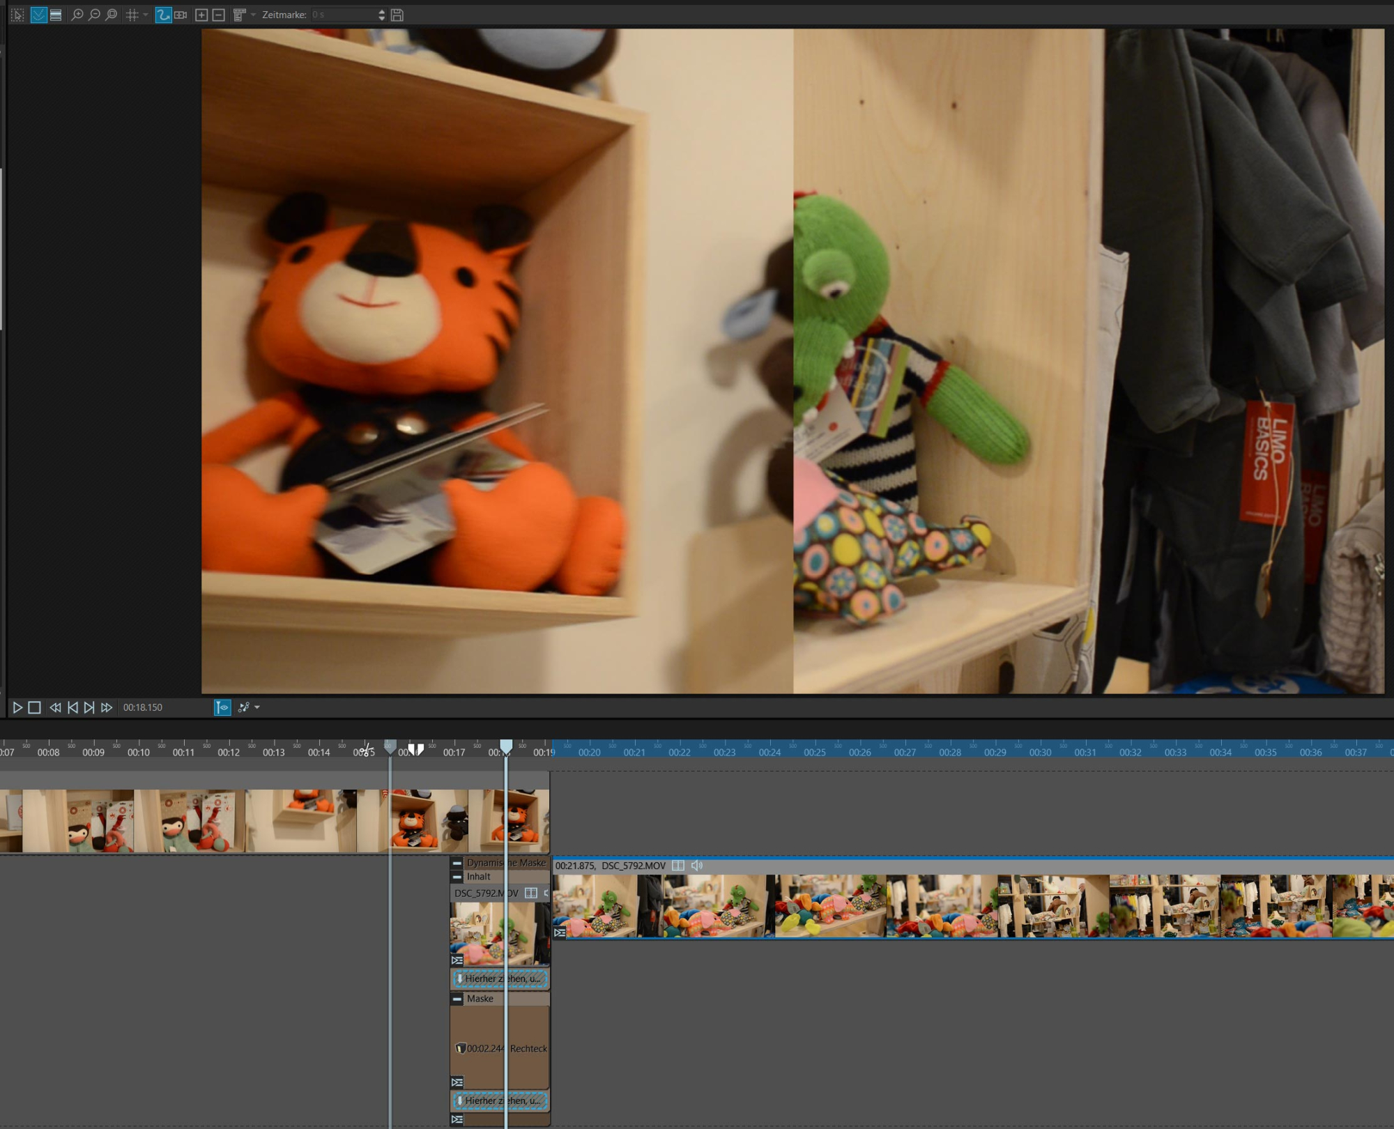The image size is (1394, 1129).
Task: Click speaker icon on DSC_5792.MOV clip
Action: 696,866
